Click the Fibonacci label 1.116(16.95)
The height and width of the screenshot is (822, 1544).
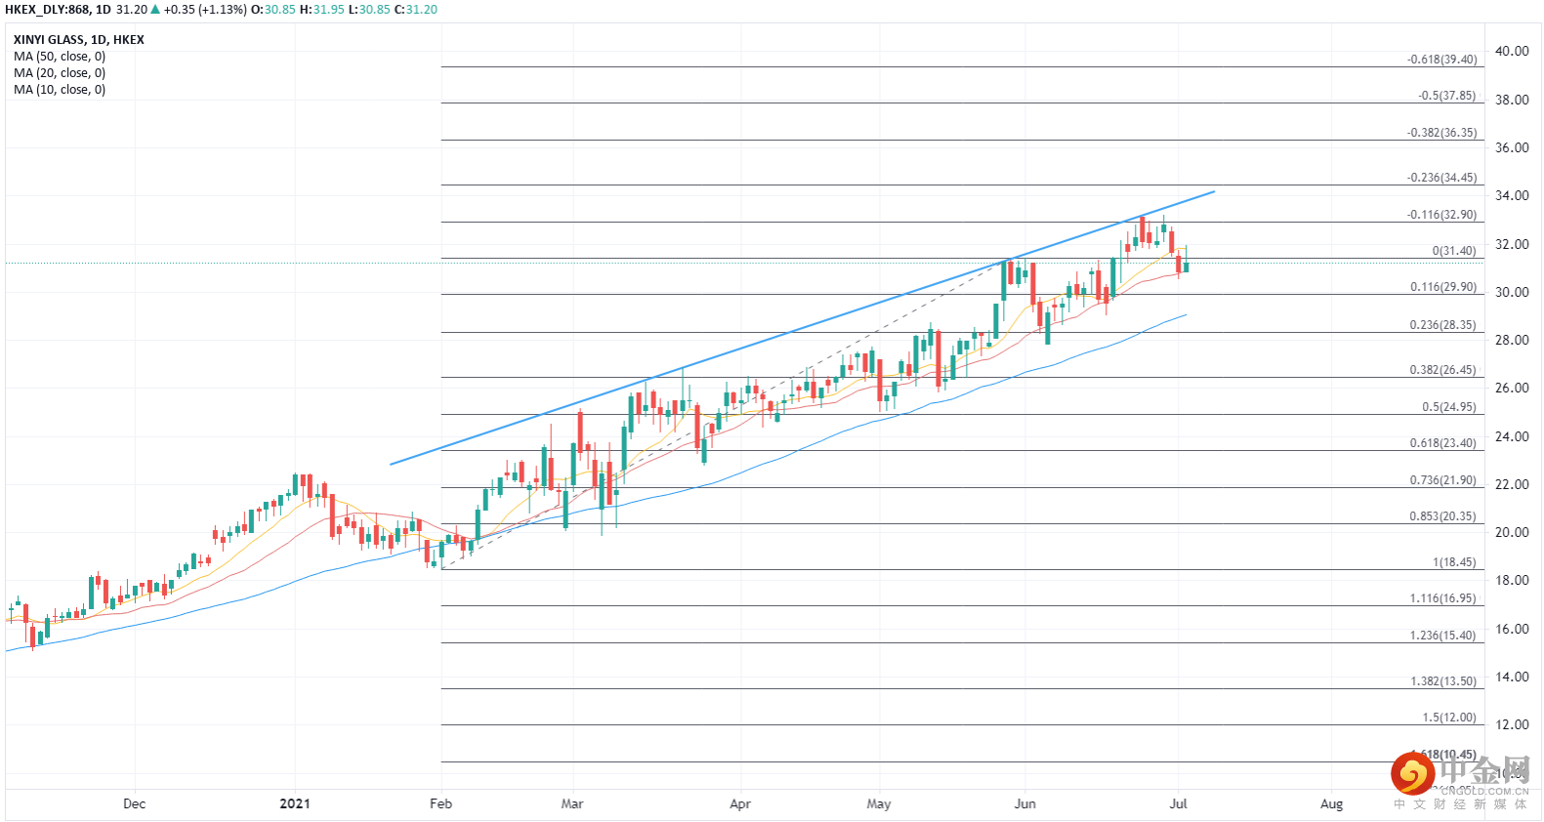click(x=1443, y=598)
